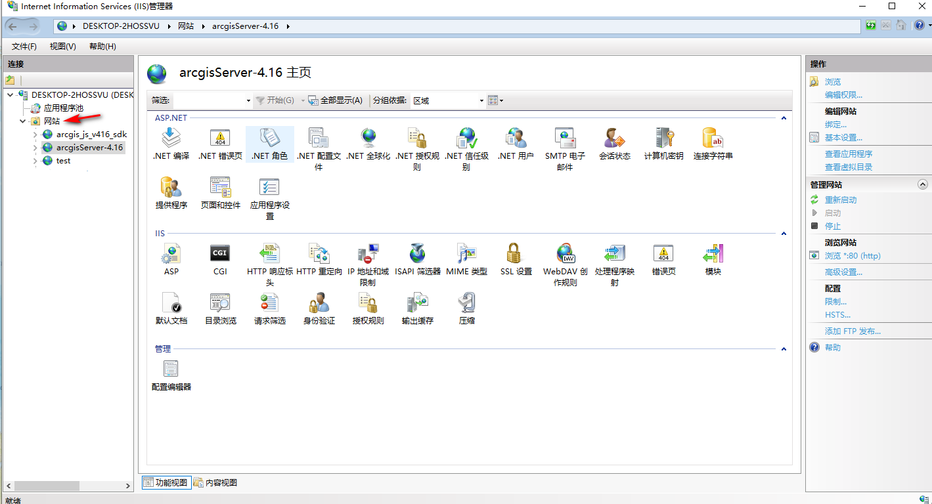Open the .NET 用户 feature

516,144
